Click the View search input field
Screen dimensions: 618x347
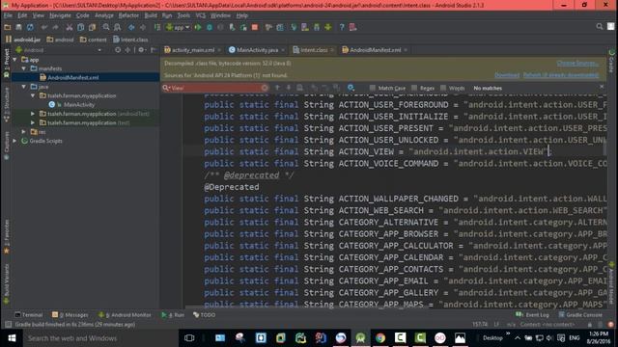[x=214, y=88]
